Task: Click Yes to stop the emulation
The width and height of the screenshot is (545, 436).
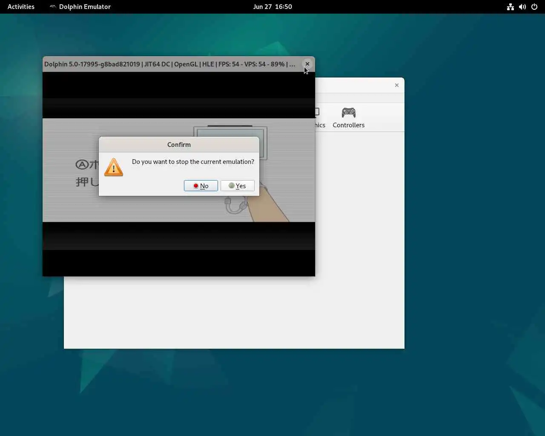Action: click(x=238, y=186)
